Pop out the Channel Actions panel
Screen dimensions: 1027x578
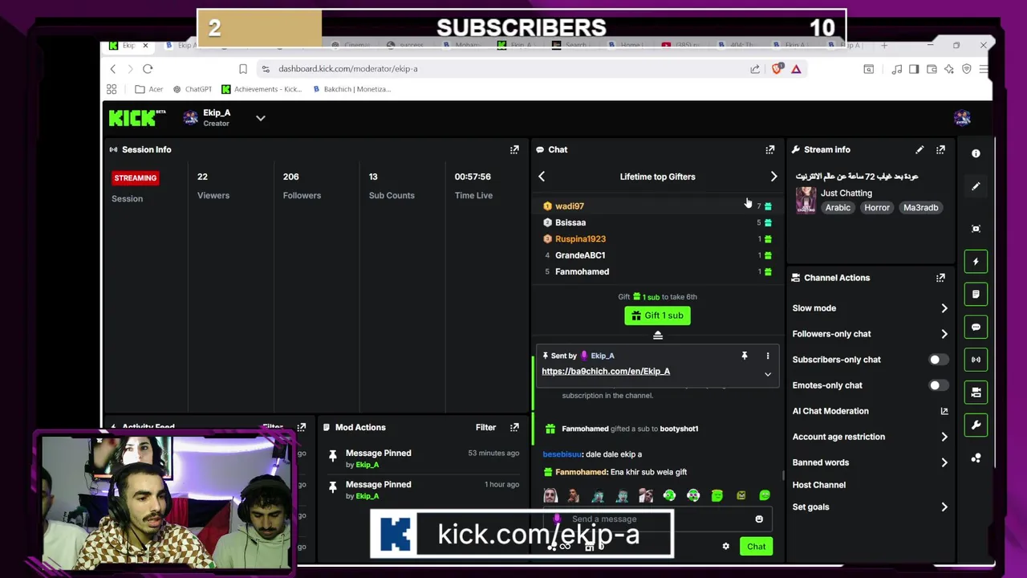(x=940, y=278)
